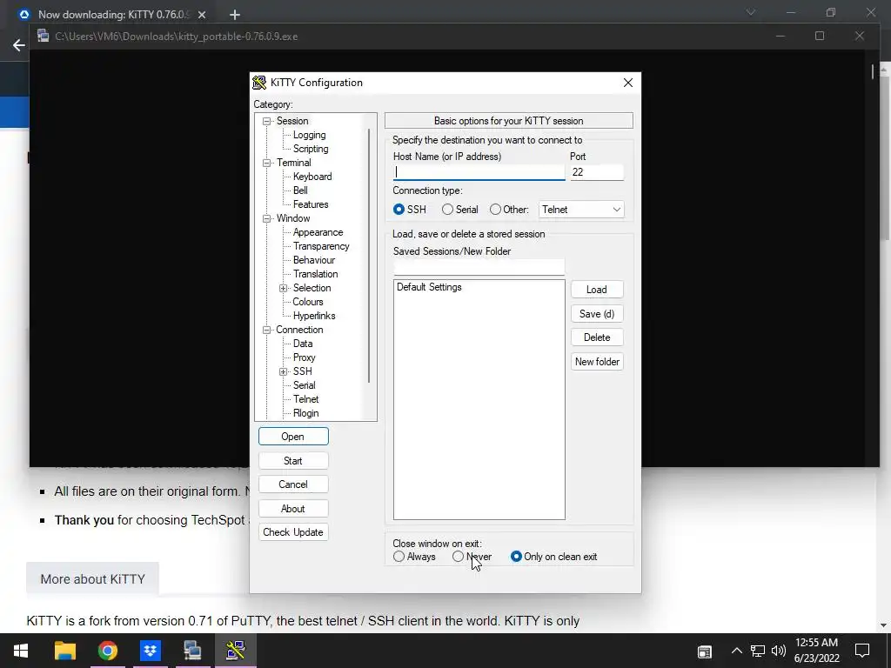Click the KiTTY taskbar icon
Viewport: 891px width, 668px height.
[235, 651]
